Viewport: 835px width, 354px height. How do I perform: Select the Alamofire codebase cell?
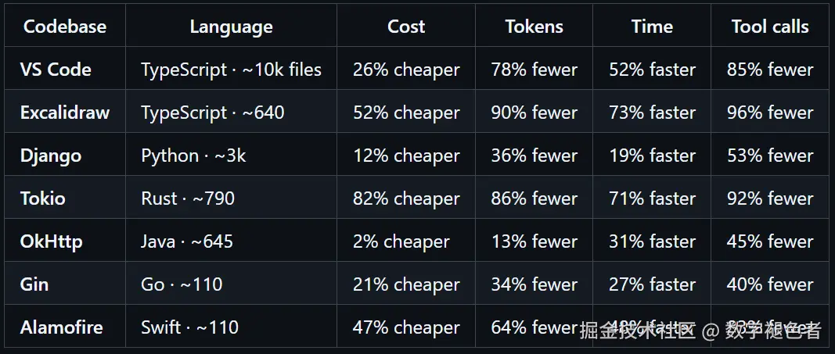tap(61, 327)
